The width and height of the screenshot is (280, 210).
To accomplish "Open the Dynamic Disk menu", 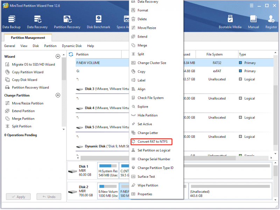I will tap(72, 46).
